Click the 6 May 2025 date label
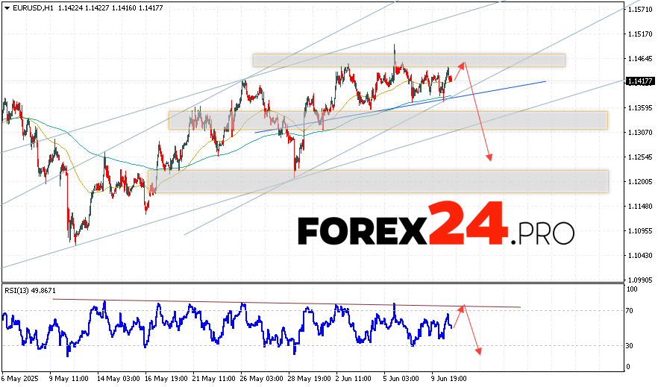658x387 pixels. (x=22, y=378)
